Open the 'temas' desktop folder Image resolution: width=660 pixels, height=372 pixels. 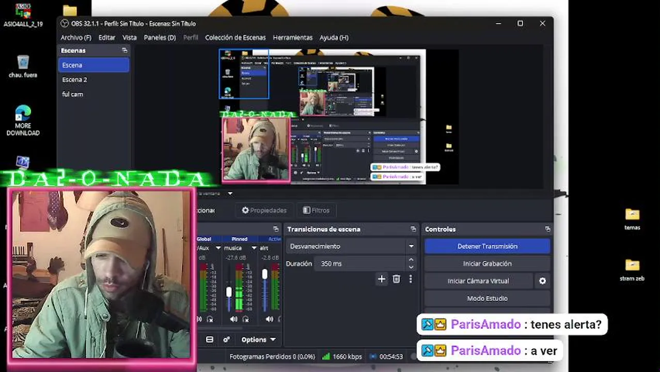point(632,219)
